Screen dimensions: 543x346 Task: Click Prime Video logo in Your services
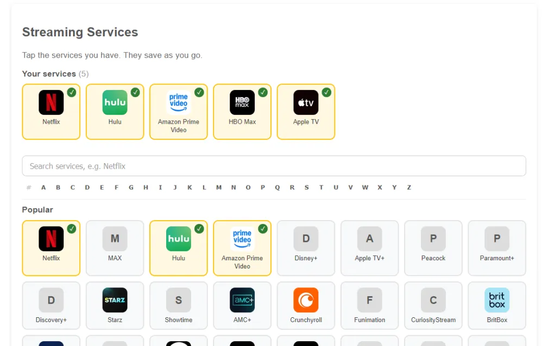179,102
